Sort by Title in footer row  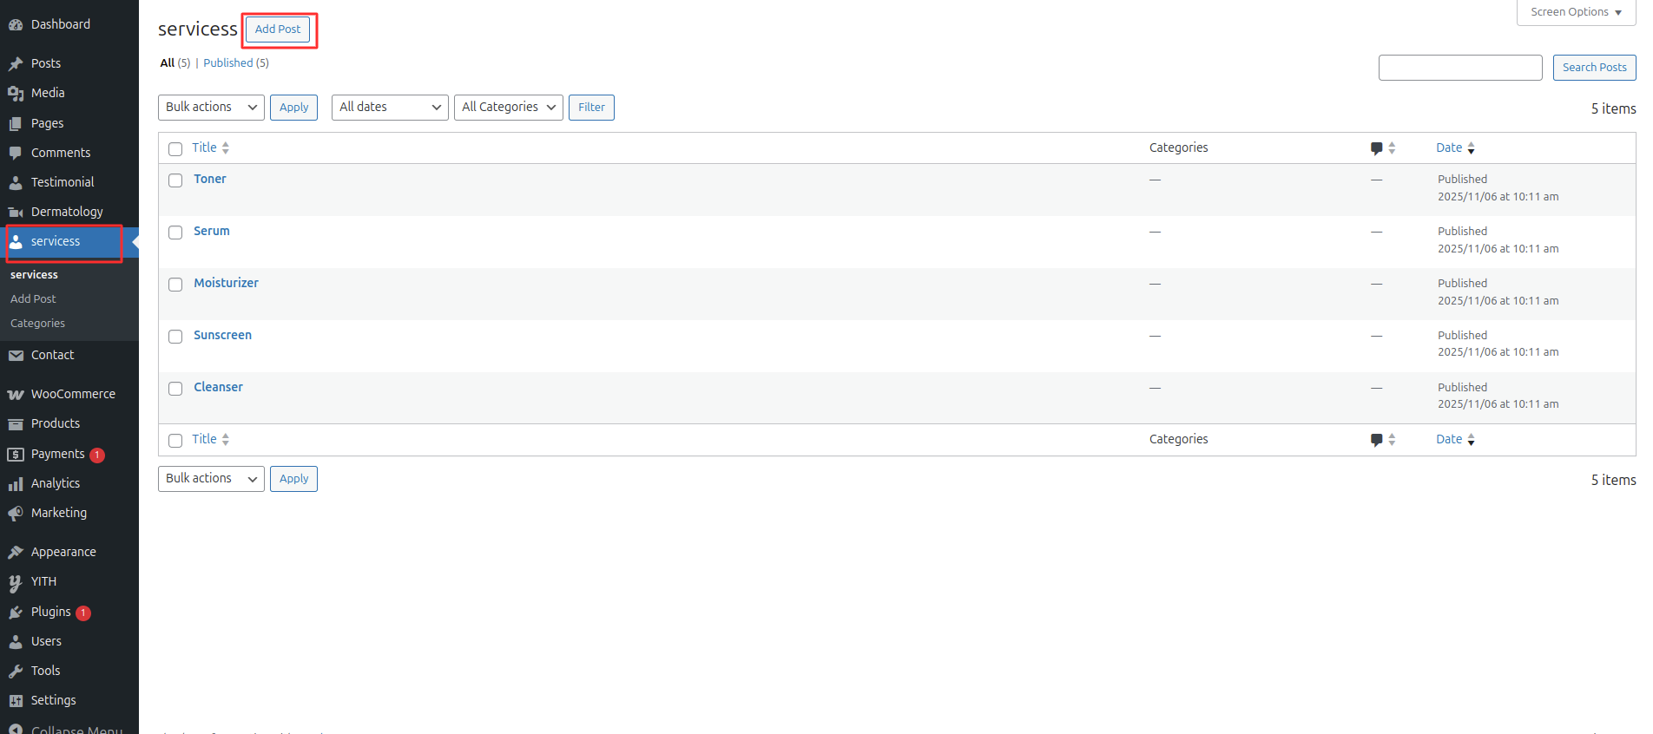(210, 440)
